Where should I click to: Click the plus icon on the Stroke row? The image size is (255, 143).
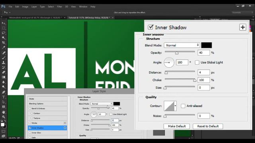click(65, 123)
